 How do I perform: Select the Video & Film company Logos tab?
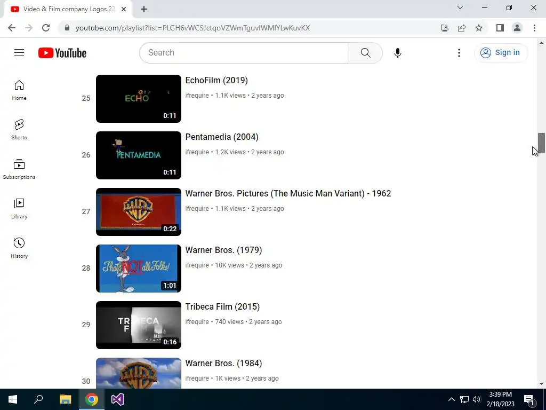(x=68, y=10)
